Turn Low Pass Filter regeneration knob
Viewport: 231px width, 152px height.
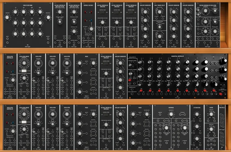[x=74, y=31]
